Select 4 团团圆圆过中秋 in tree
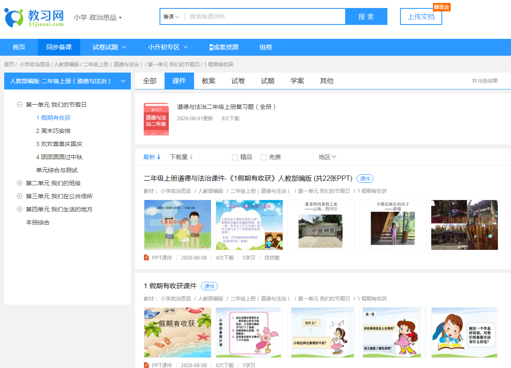511x368 pixels. (x=59, y=157)
